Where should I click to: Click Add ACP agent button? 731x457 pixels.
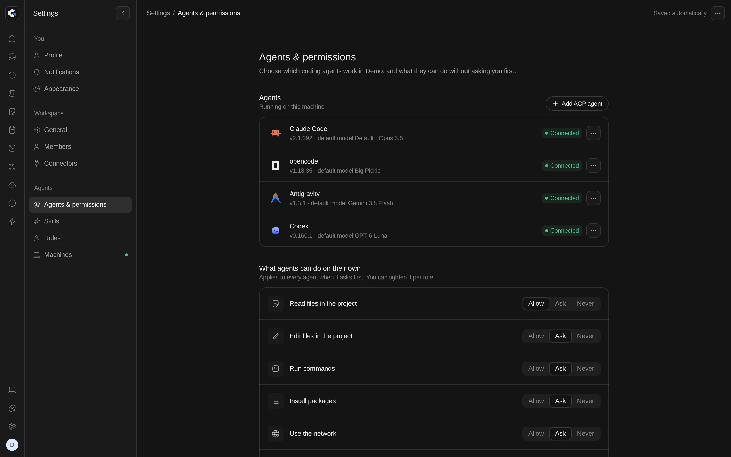(x=577, y=104)
